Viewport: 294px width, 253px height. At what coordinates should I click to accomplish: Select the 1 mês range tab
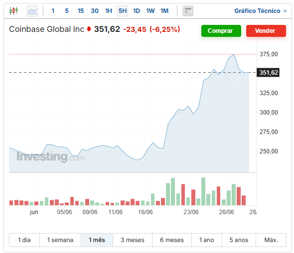pos(97,240)
